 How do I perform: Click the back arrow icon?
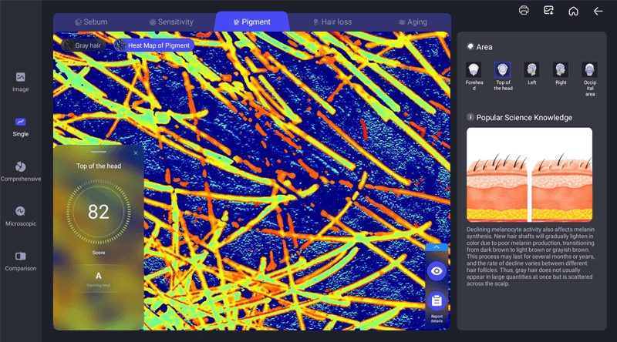pyautogui.click(x=598, y=11)
